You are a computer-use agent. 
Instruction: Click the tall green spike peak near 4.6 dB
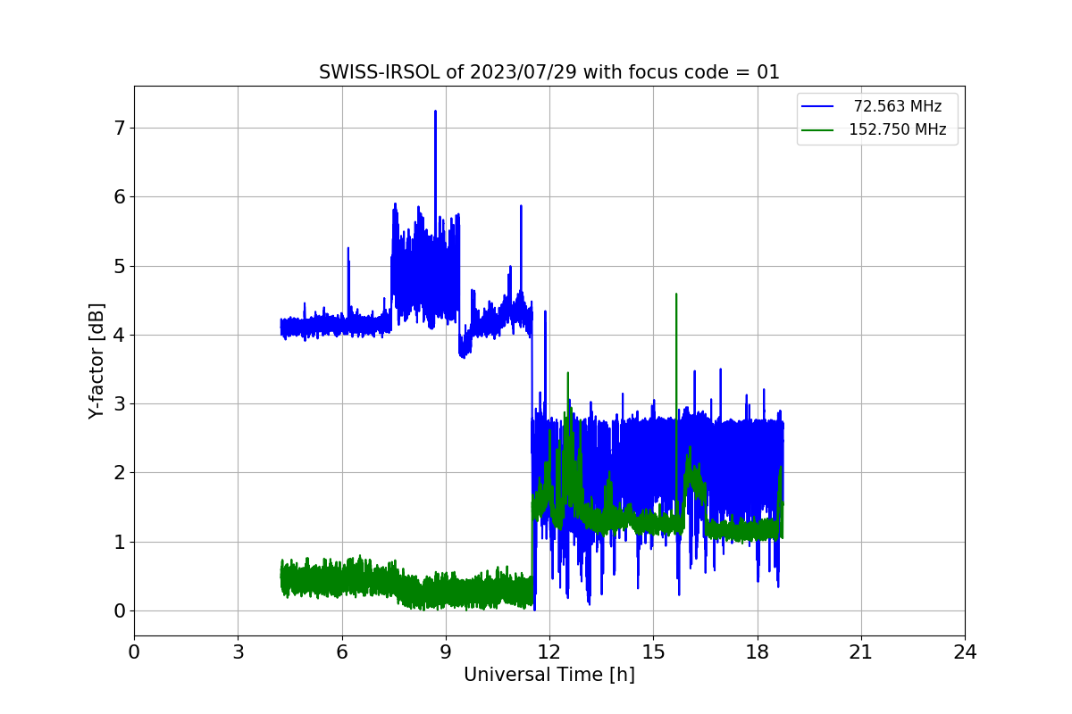coord(676,295)
